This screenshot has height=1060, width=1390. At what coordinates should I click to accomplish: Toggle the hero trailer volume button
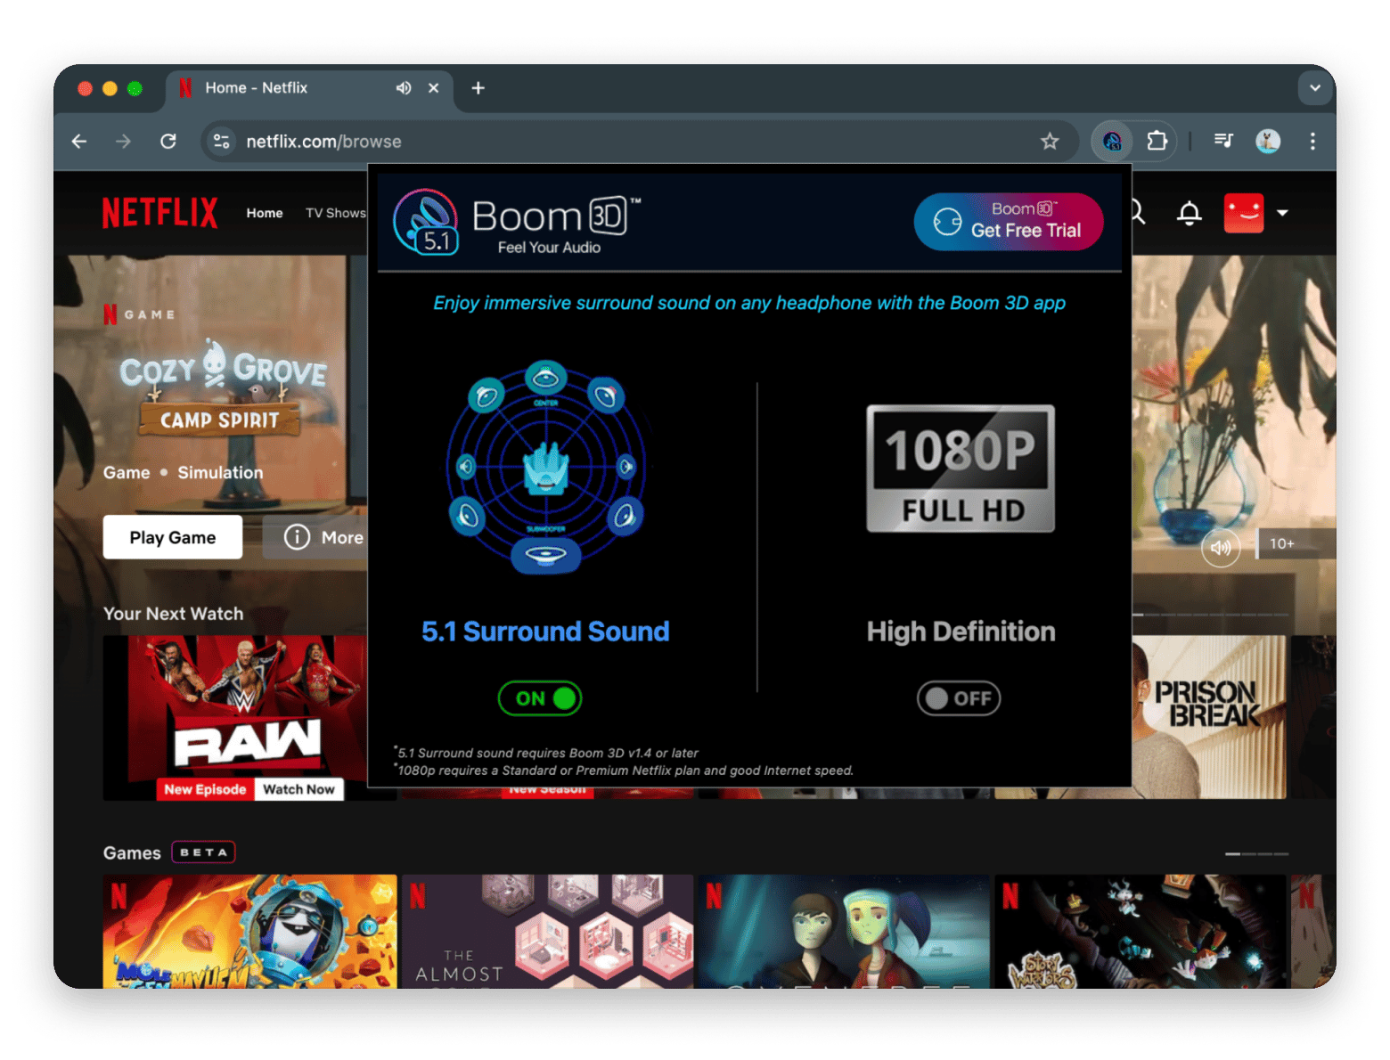(x=1220, y=548)
